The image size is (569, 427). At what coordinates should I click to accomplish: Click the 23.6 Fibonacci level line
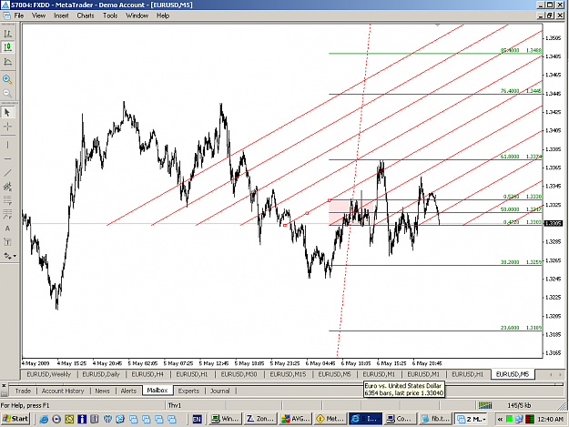pyautogui.click(x=435, y=330)
